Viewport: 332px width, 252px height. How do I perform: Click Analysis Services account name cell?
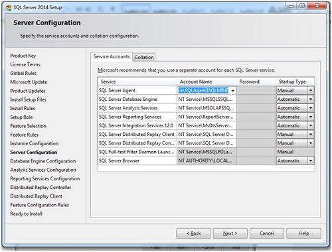207,108
